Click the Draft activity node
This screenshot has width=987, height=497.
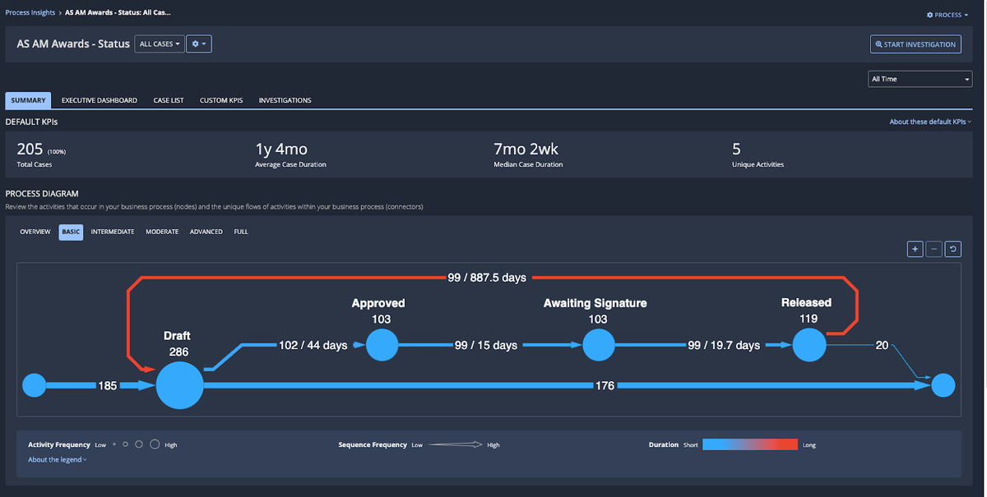pyautogui.click(x=179, y=384)
